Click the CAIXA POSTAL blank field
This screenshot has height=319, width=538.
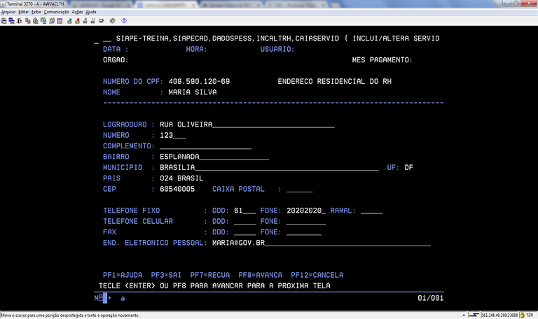tap(299, 189)
